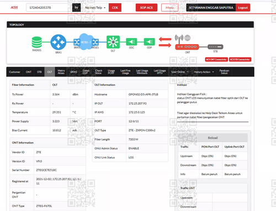Click the TOPOLOGY panel header
The image size is (276, 211).
point(130,25)
